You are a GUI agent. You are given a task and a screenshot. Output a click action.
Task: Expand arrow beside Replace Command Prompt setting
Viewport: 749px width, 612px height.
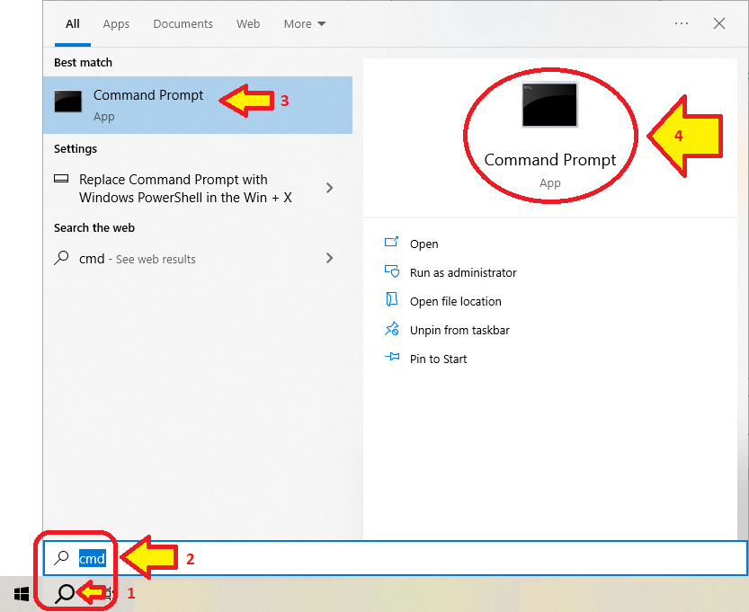click(x=329, y=188)
